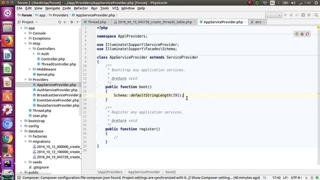Switch to the create_threads_table migration tab

coord(155,22)
